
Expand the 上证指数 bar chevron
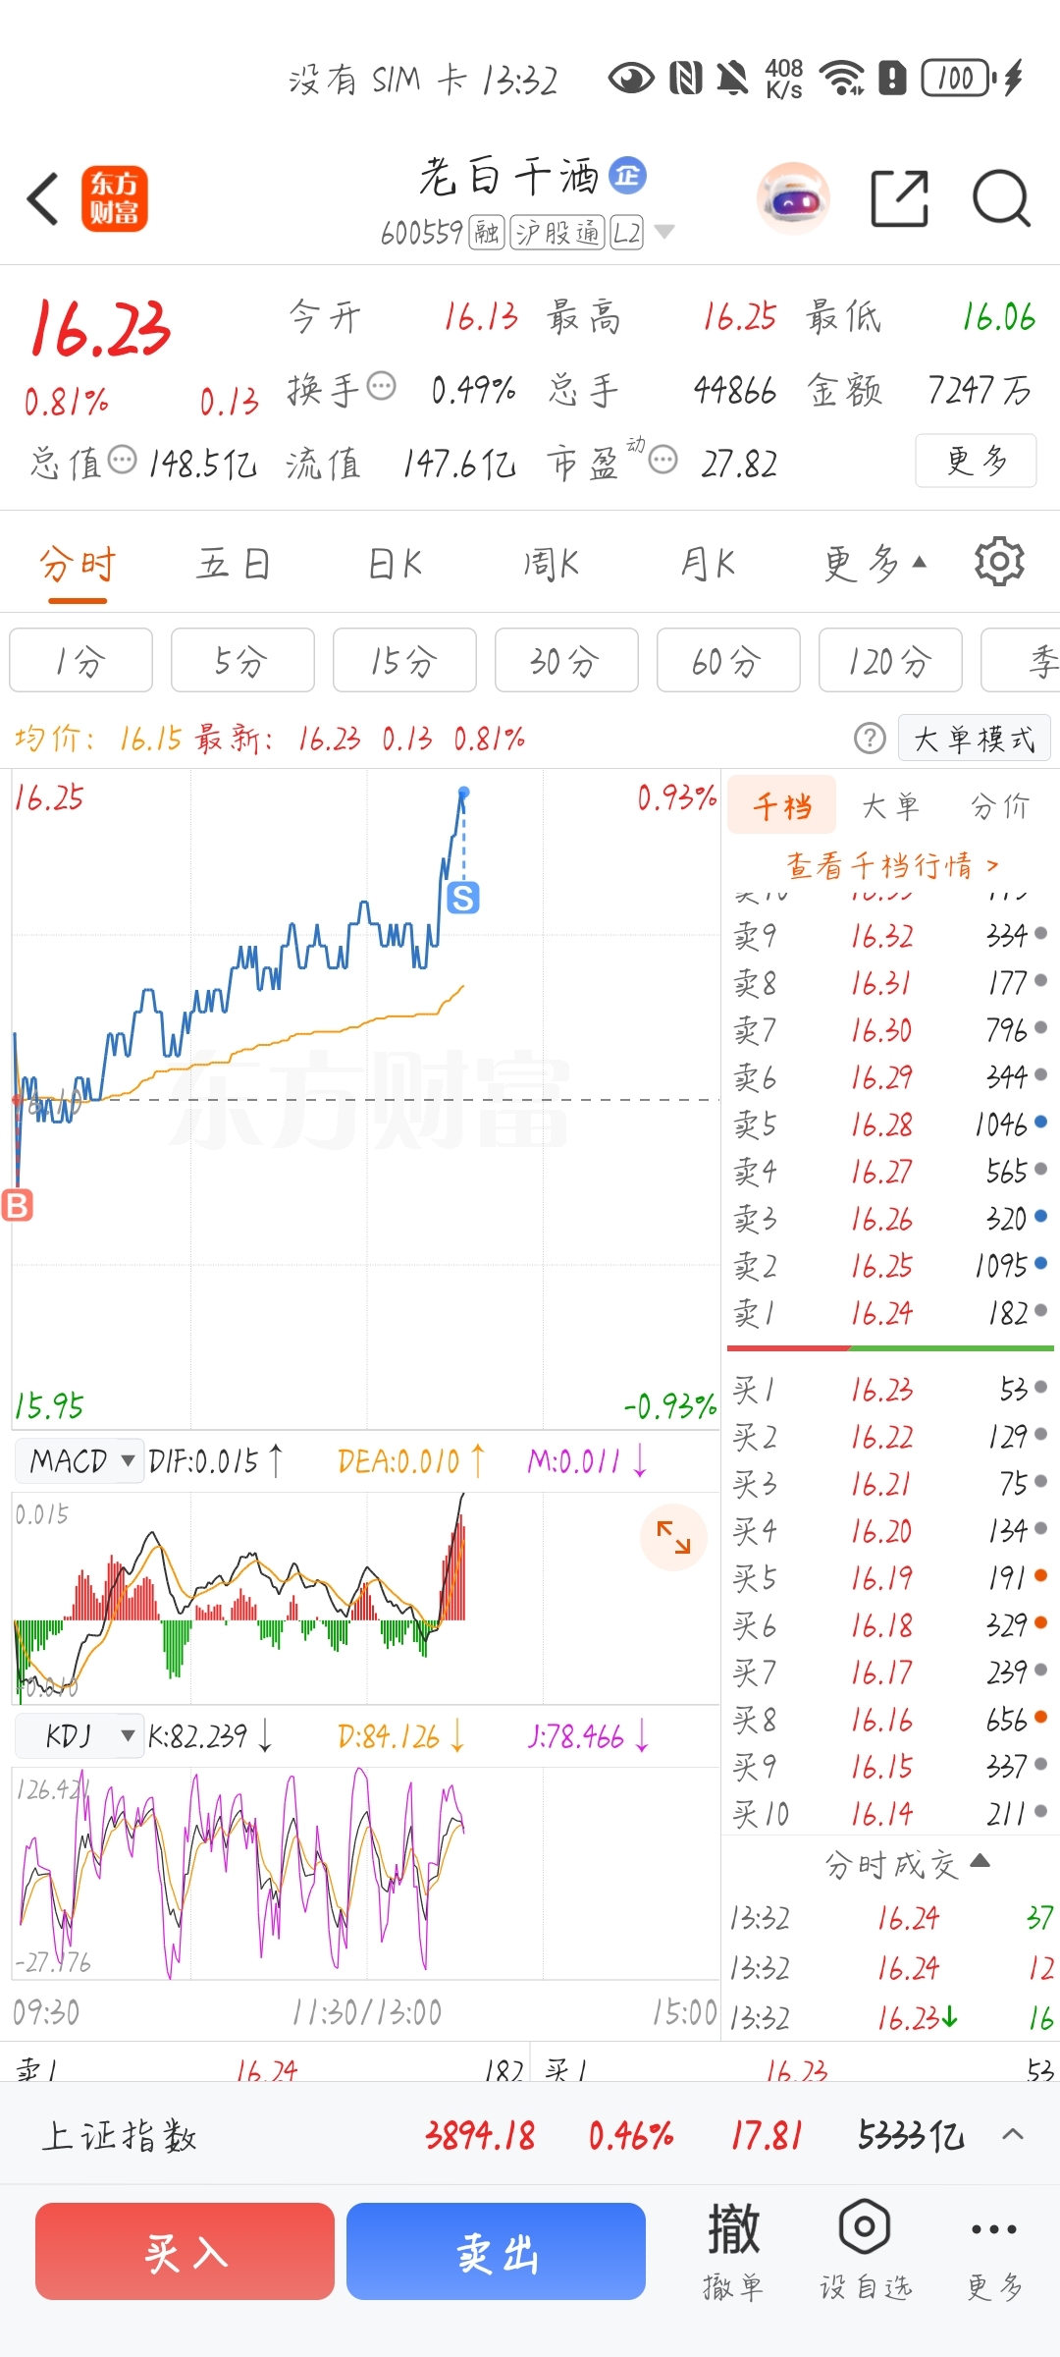point(1013,2133)
